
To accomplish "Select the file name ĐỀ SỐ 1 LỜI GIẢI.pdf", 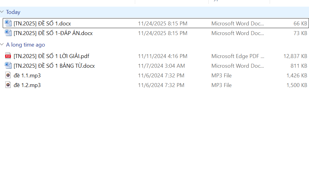I will click(x=51, y=56).
